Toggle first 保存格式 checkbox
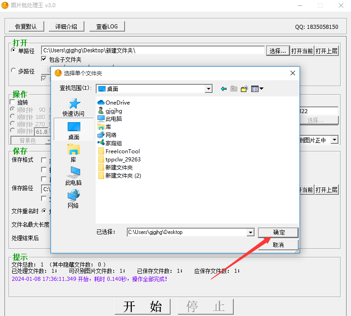351x316 pixels. [44, 160]
